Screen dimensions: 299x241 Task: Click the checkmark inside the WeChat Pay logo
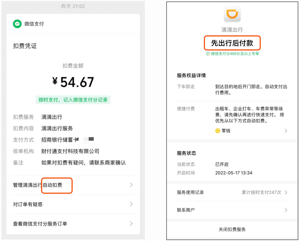tap(17, 24)
